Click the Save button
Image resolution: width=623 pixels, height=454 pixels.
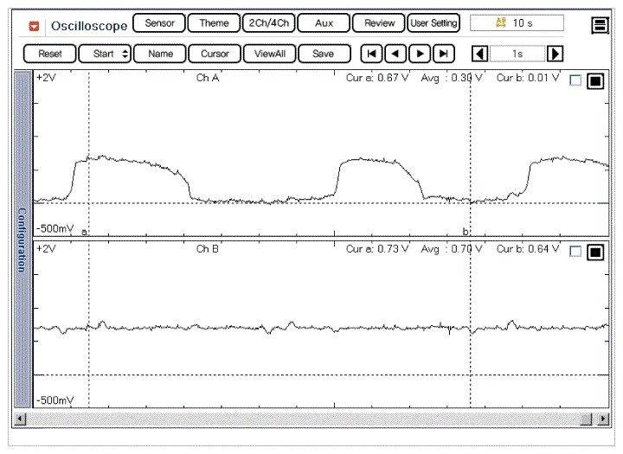click(x=324, y=54)
